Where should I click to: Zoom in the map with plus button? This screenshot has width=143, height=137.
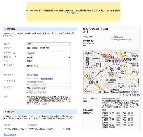(x=87, y=61)
